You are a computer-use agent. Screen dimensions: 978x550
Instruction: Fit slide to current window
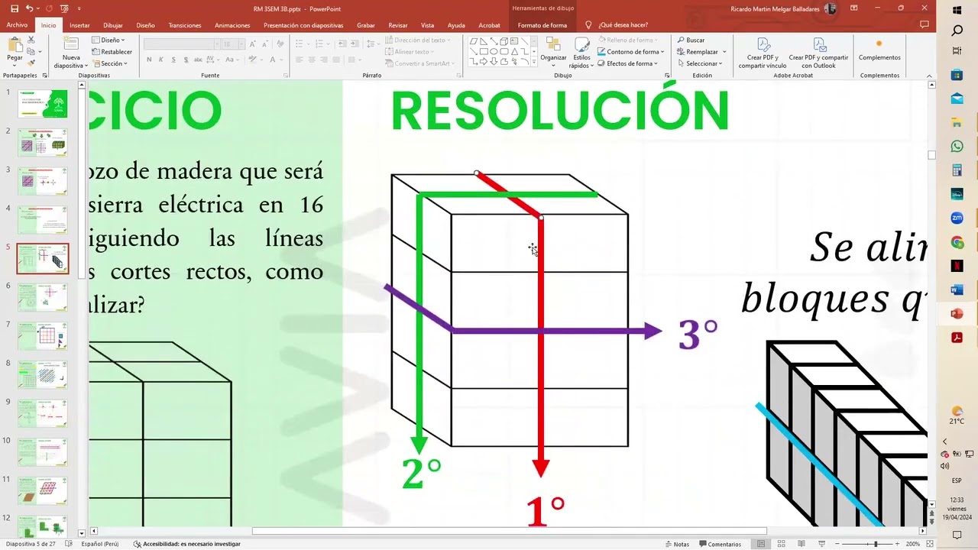928,544
